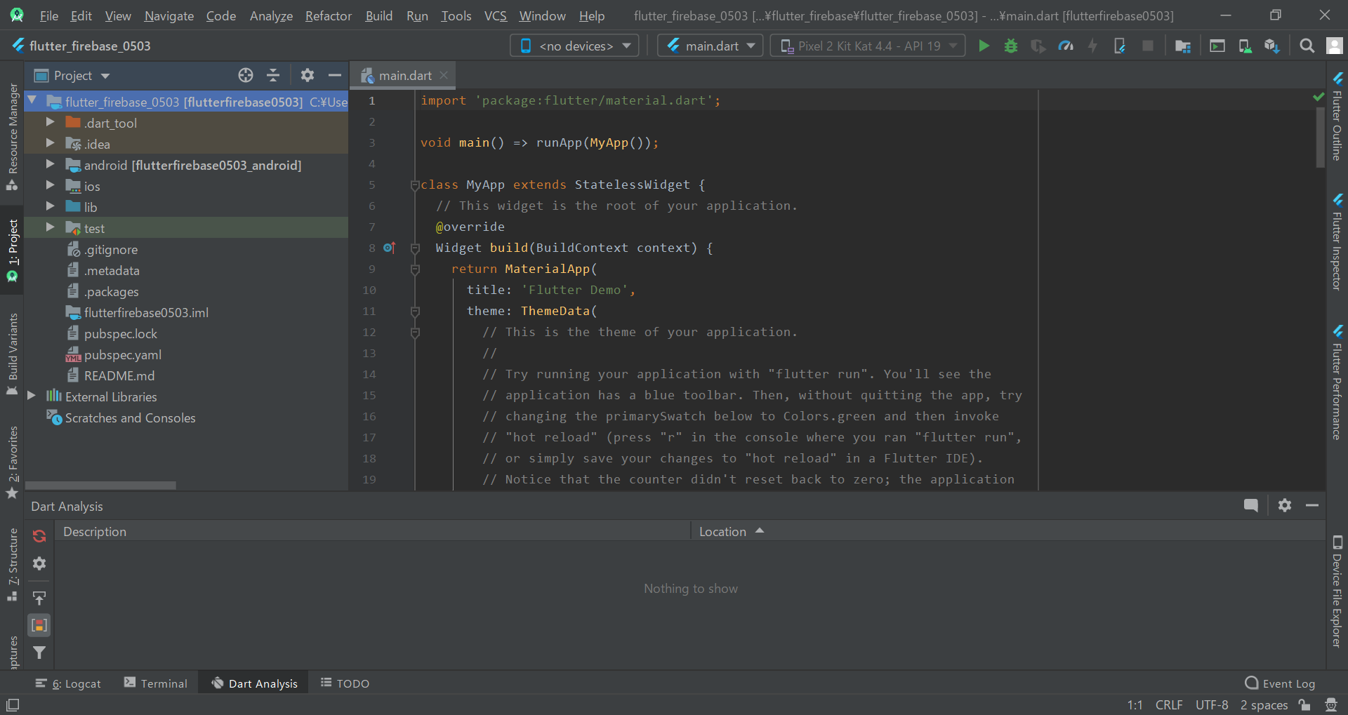This screenshot has height=715, width=1348.
Task: Restart the Dart Analysis server
Action: [39, 535]
